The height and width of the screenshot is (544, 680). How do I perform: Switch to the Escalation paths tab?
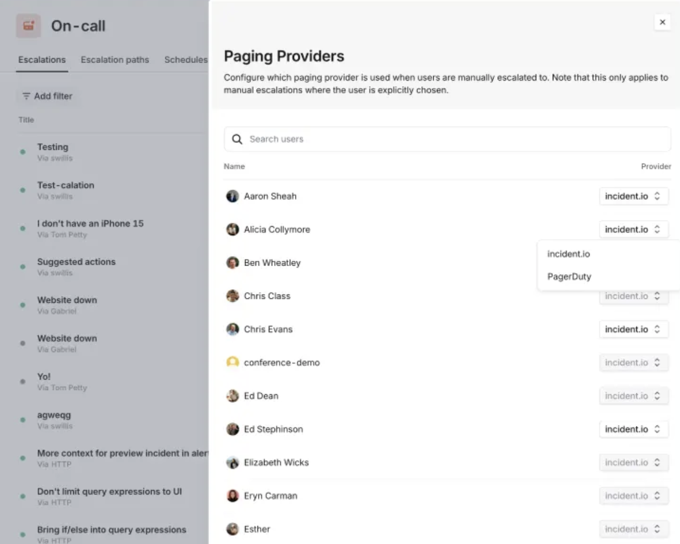(x=115, y=60)
